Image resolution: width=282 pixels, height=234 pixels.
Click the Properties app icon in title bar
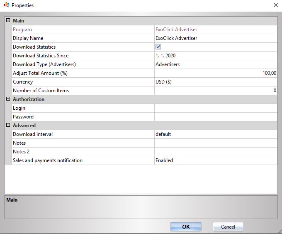(6, 5)
